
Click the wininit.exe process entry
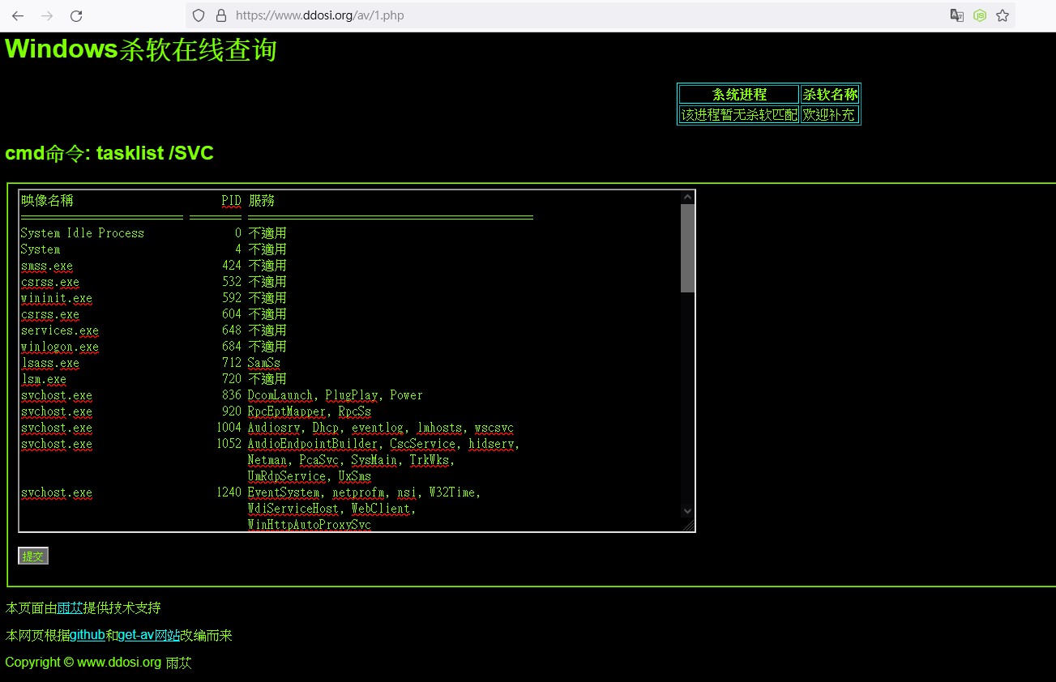pos(57,298)
